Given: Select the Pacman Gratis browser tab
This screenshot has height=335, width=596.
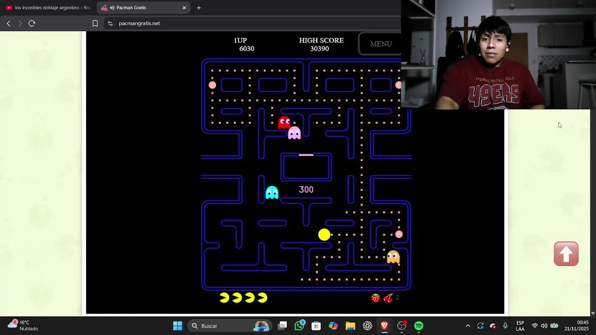Looking at the screenshot, I should point(144,7).
